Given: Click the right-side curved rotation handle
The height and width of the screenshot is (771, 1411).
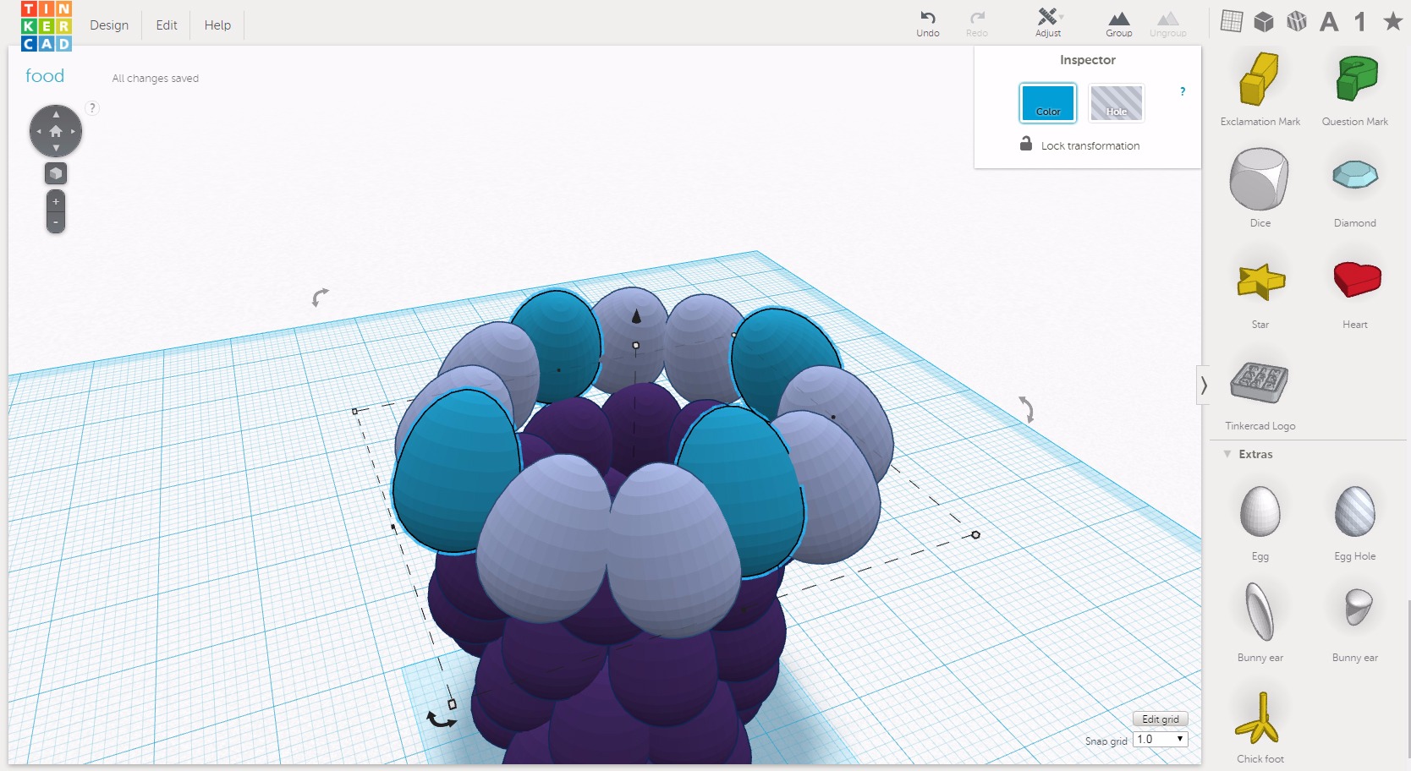Looking at the screenshot, I should coord(1026,409).
